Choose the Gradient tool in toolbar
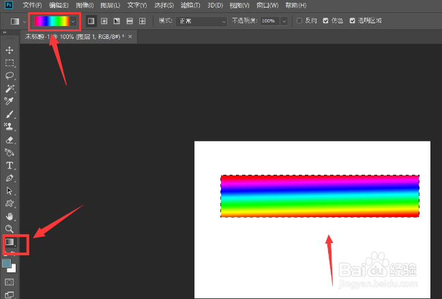Screen dimensions: 442x299 (x=10, y=242)
